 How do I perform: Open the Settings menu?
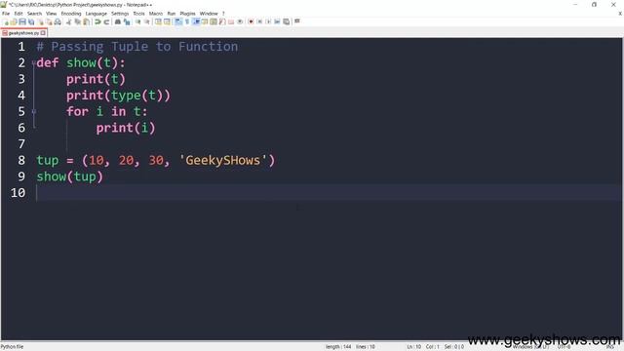(120, 14)
